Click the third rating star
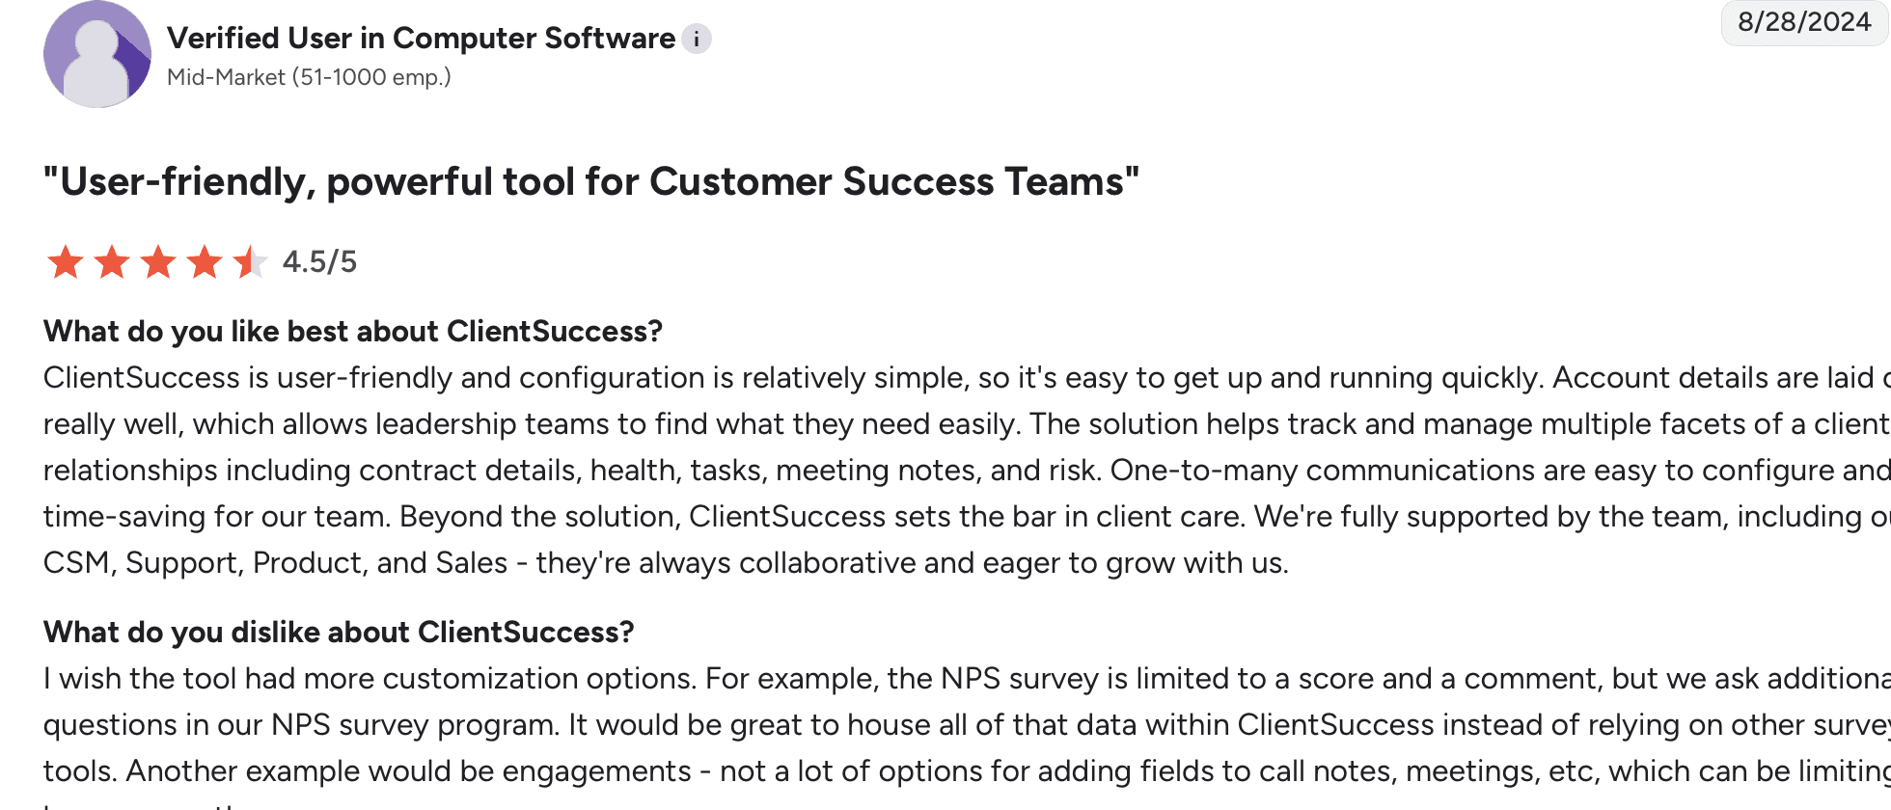The image size is (1891, 810). point(158,261)
